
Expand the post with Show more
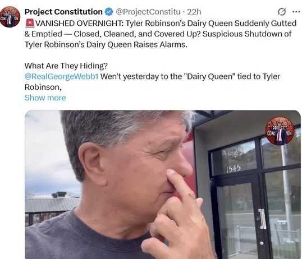[45, 98]
